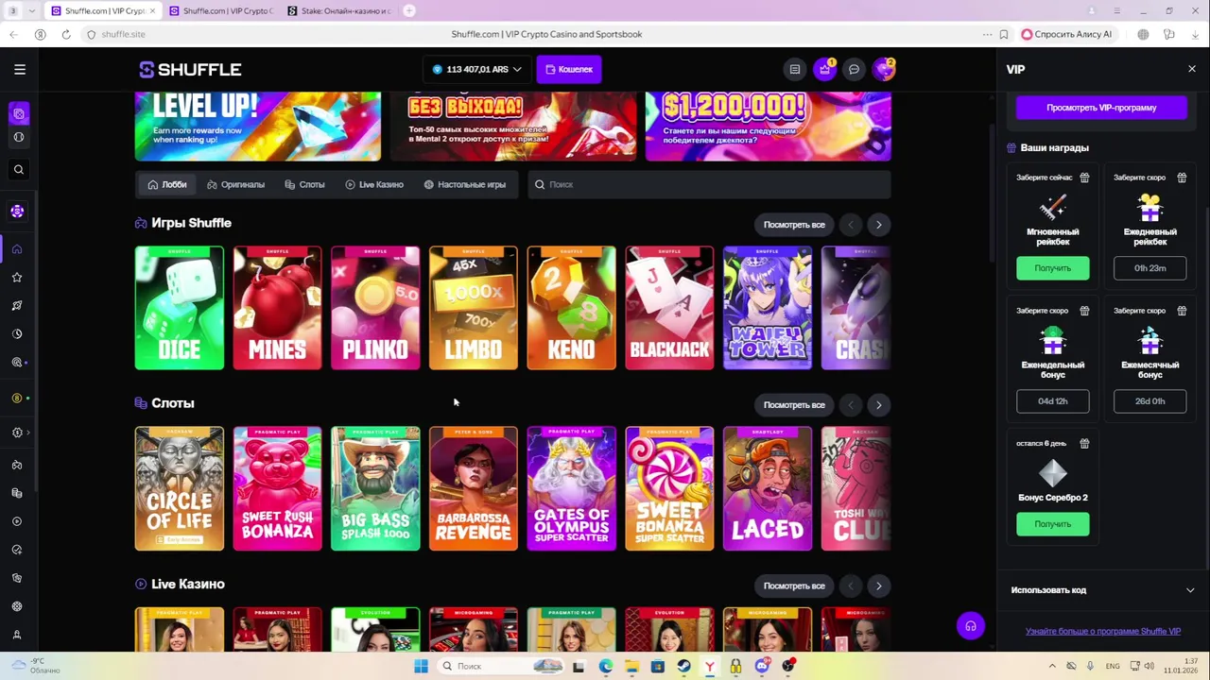
Task: Select the sports ball icon in sidebar
Action: [18, 137]
